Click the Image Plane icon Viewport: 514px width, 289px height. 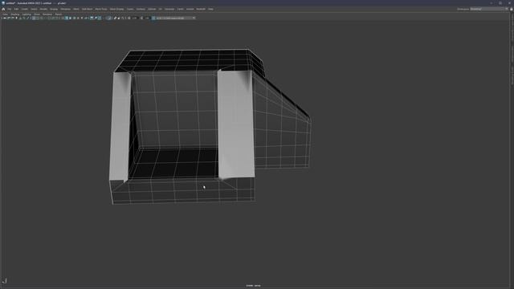pos(20,18)
